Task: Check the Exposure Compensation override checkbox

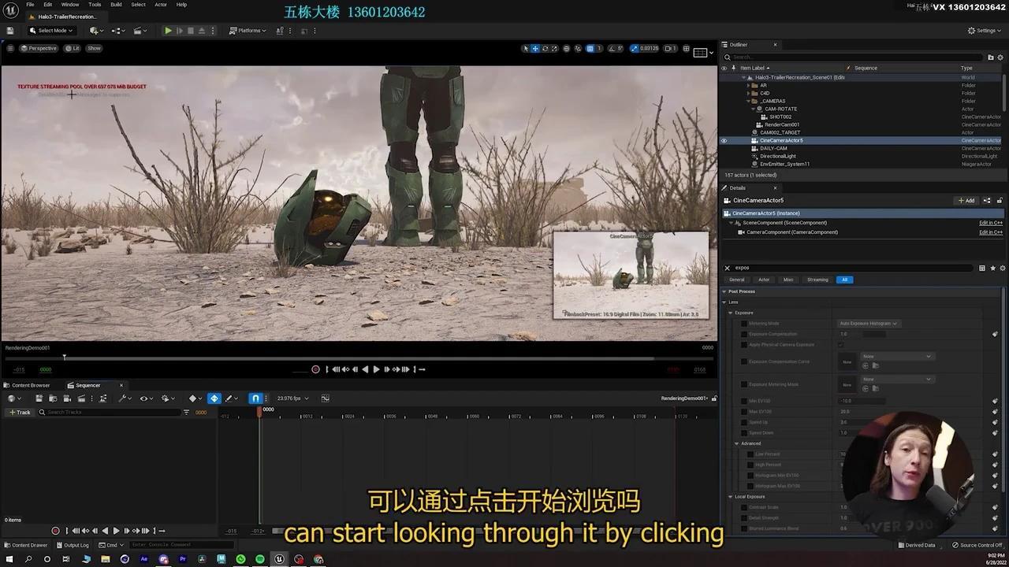Action: click(x=743, y=334)
